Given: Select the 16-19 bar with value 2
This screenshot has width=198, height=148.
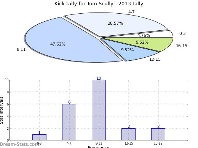Looking at the screenshot, I should click(158, 134).
